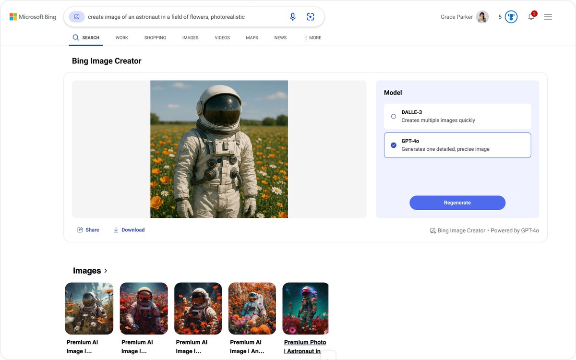Download the astronaut image
Image resolution: width=576 pixels, height=360 pixels.
[x=129, y=229]
